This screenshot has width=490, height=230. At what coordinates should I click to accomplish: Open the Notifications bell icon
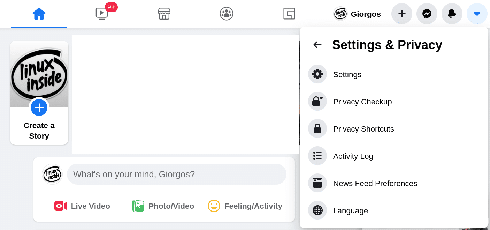pyautogui.click(x=452, y=14)
